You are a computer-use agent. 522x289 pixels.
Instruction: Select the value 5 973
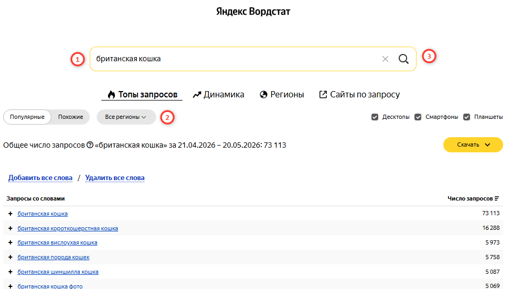click(x=493, y=242)
